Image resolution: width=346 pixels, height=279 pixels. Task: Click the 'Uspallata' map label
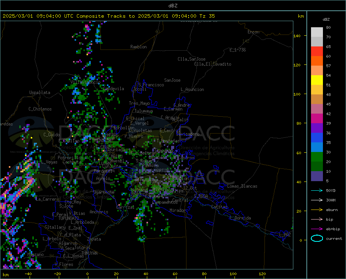point(40,92)
